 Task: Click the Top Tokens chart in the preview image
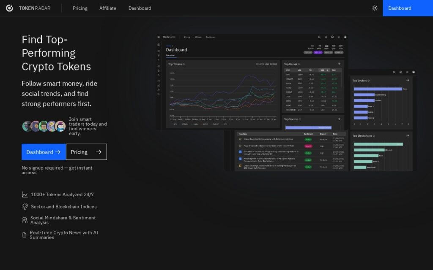pos(223,94)
